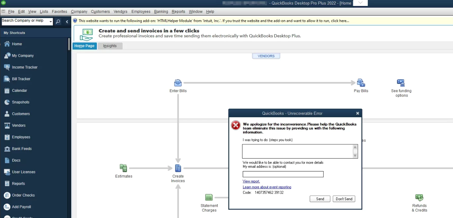Open Order Checks shortcut
This screenshot has height=218, width=453.
click(x=23, y=195)
